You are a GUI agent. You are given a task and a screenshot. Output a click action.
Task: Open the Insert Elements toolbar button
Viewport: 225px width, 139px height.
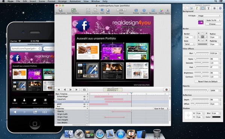pos(73,11)
